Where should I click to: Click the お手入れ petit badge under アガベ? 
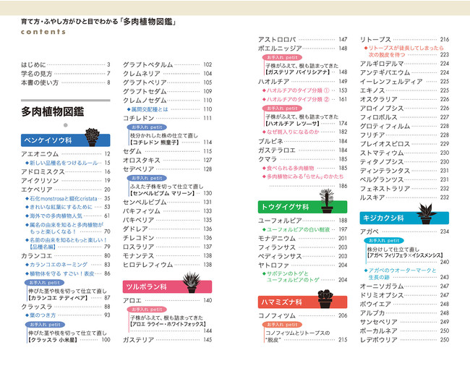pyautogui.click(x=387, y=239)
